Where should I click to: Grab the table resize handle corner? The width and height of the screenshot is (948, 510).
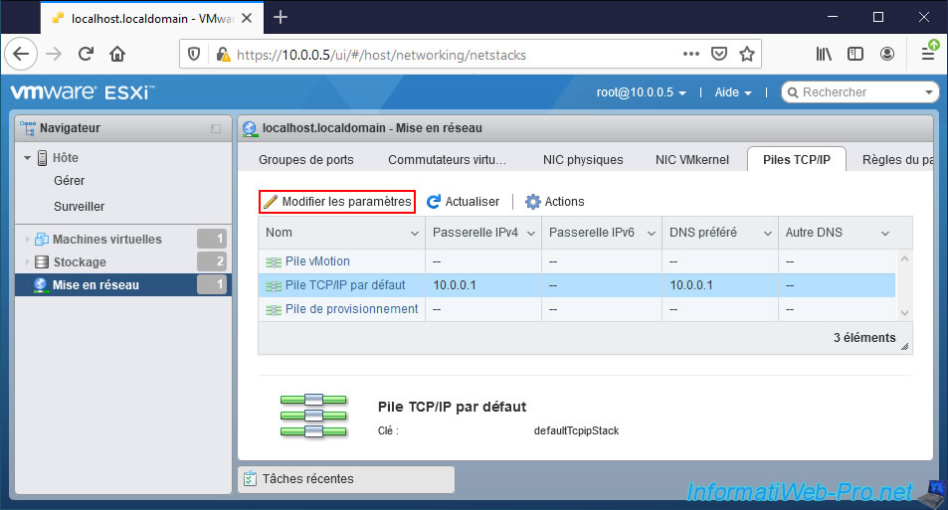click(904, 346)
